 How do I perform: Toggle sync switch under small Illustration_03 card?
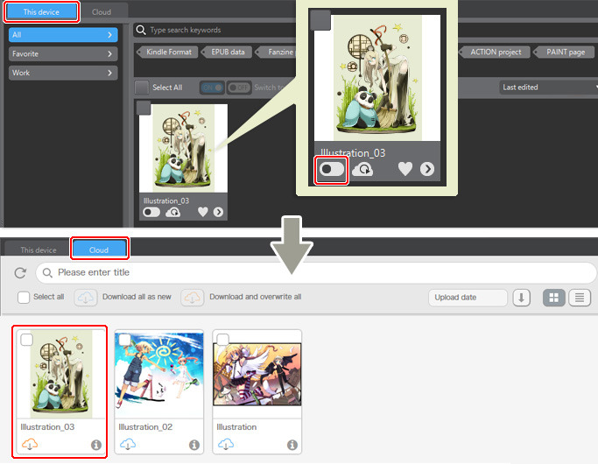click(x=151, y=212)
